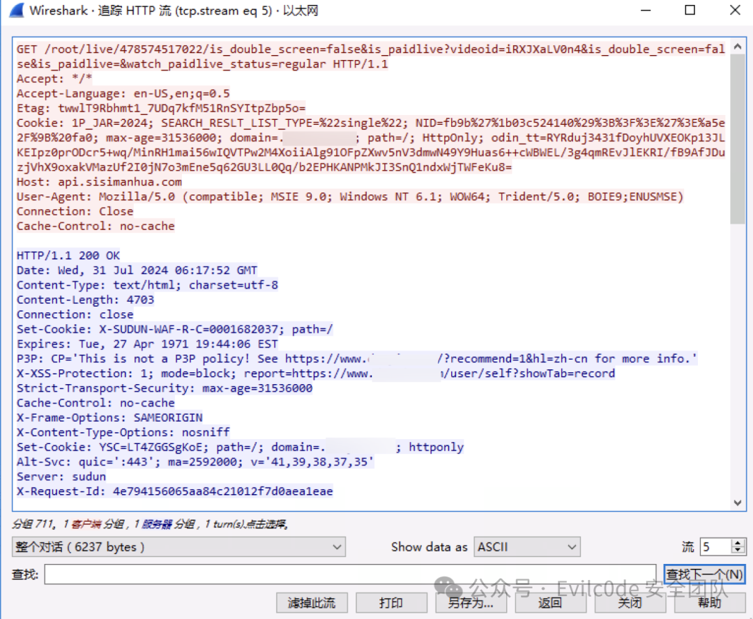
Task: Click the Wireshark shark fin title icon
Action: (17, 10)
